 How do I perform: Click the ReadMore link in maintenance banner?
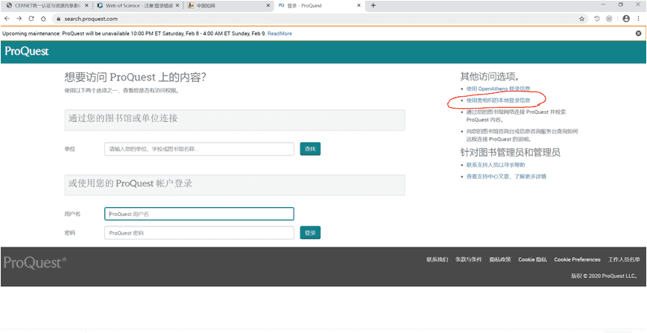280,34
